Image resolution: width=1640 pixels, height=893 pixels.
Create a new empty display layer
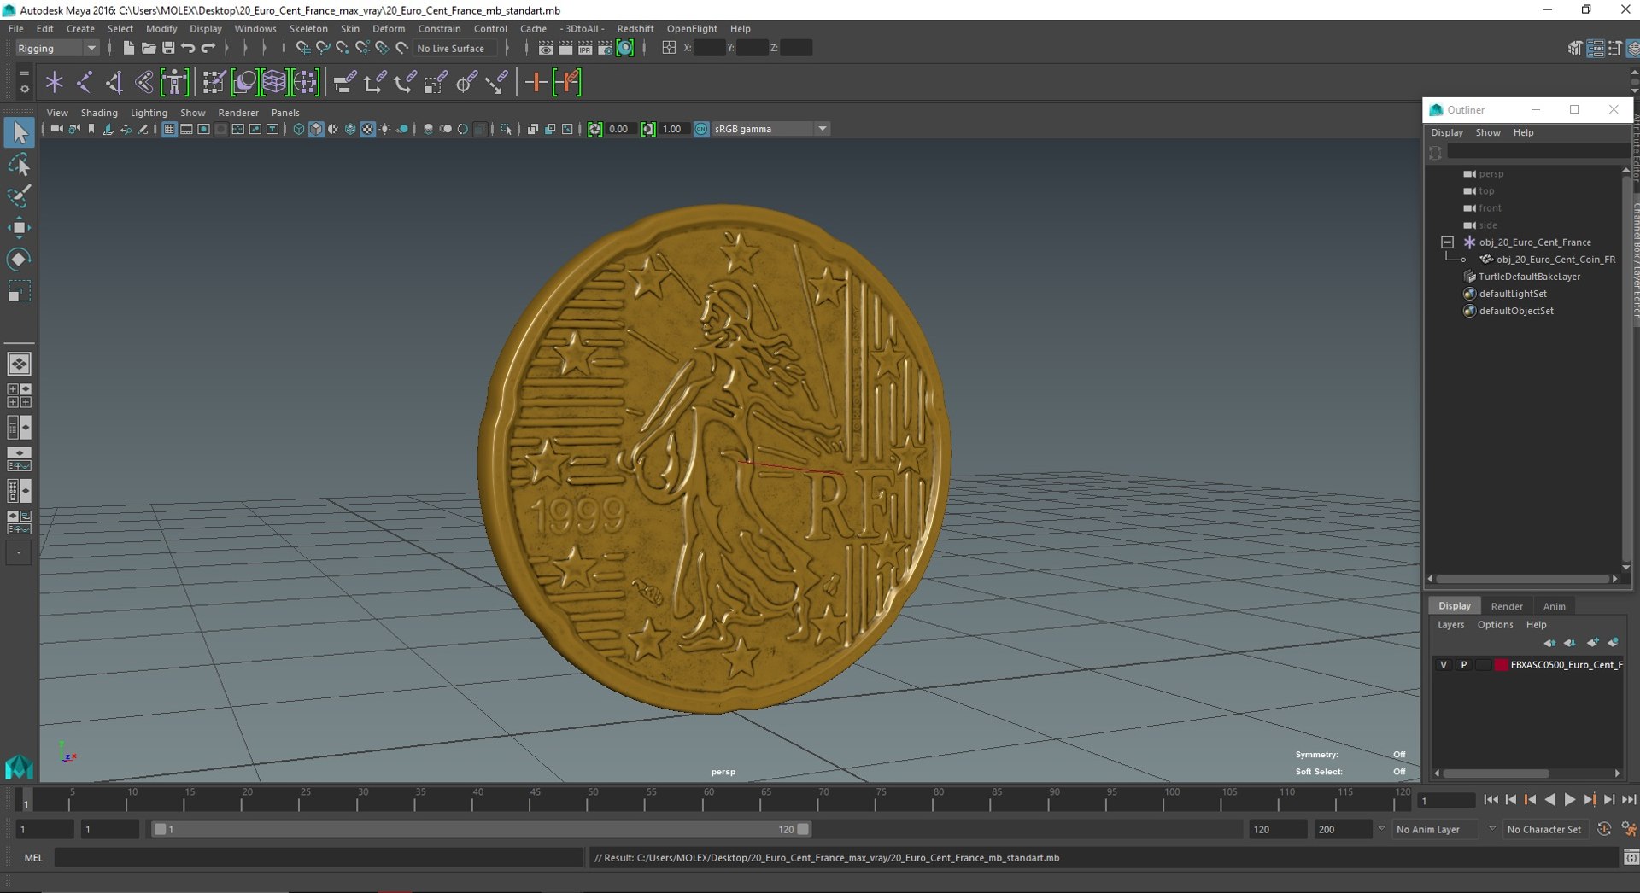[x=1592, y=642]
